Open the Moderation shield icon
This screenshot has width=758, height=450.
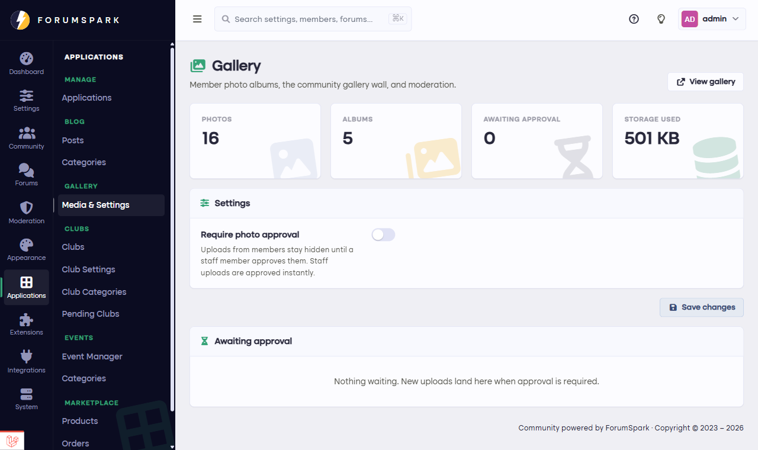[27, 208]
